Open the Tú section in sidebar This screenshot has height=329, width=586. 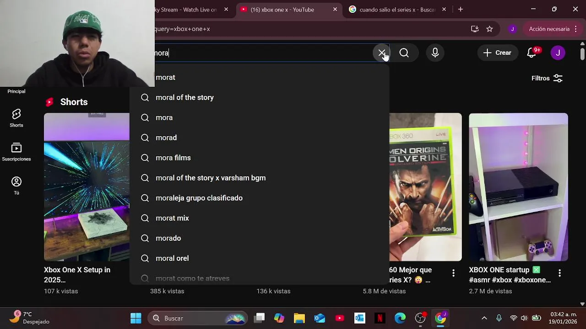(16, 186)
